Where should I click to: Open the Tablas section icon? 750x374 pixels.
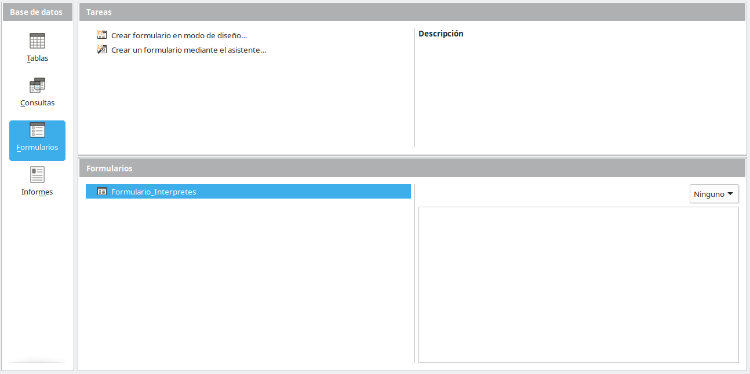tap(37, 41)
